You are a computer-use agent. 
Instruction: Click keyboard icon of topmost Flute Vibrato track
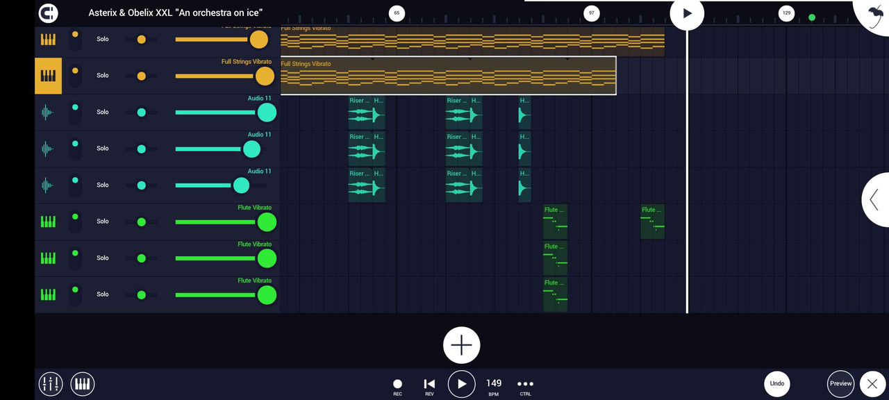point(48,222)
